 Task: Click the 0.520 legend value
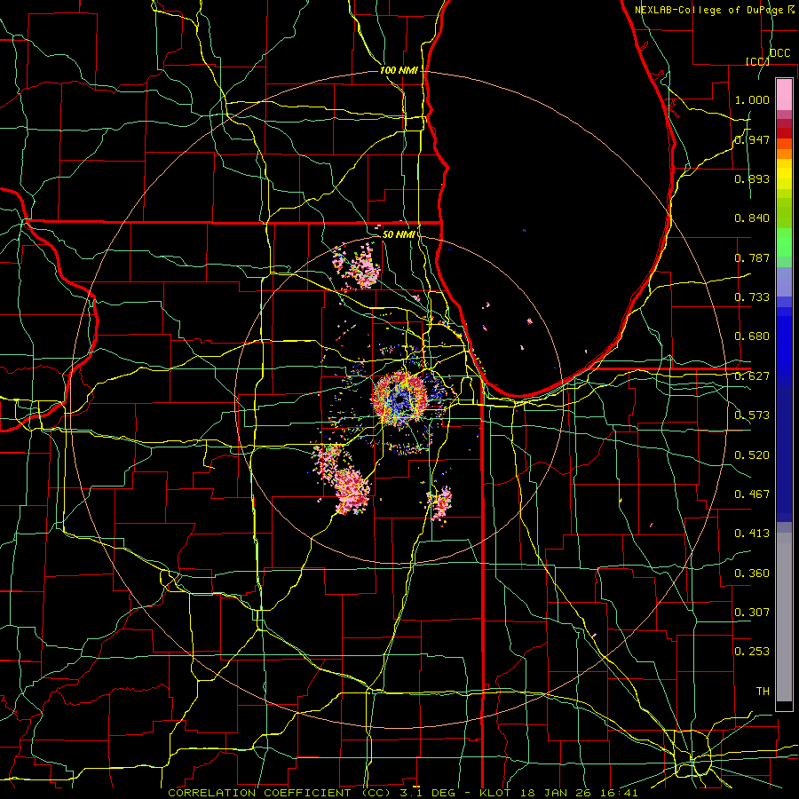pos(752,455)
